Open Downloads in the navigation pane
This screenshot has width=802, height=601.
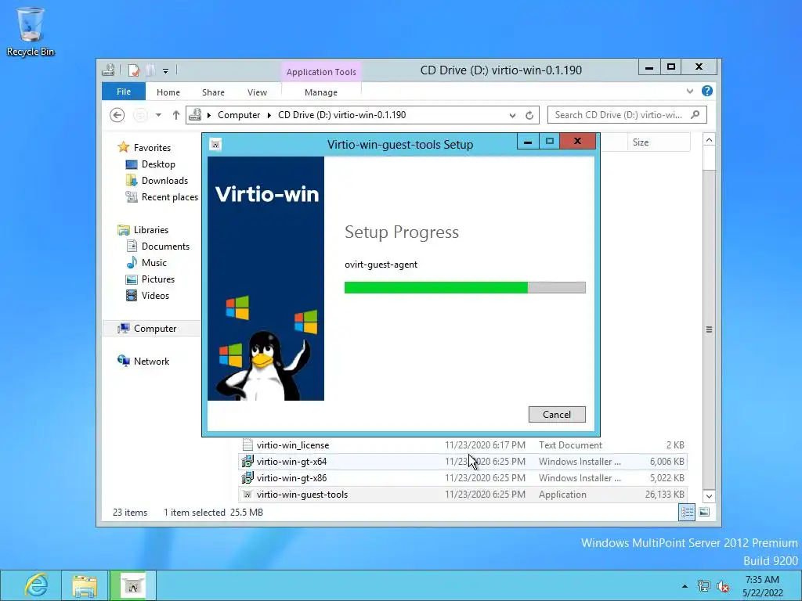164,181
